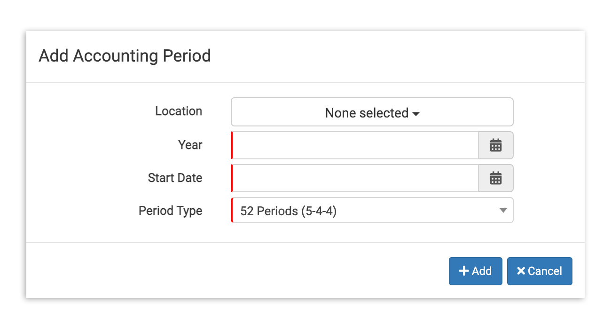Open the Start Date calendar picker icon
611x329 pixels.
496,178
